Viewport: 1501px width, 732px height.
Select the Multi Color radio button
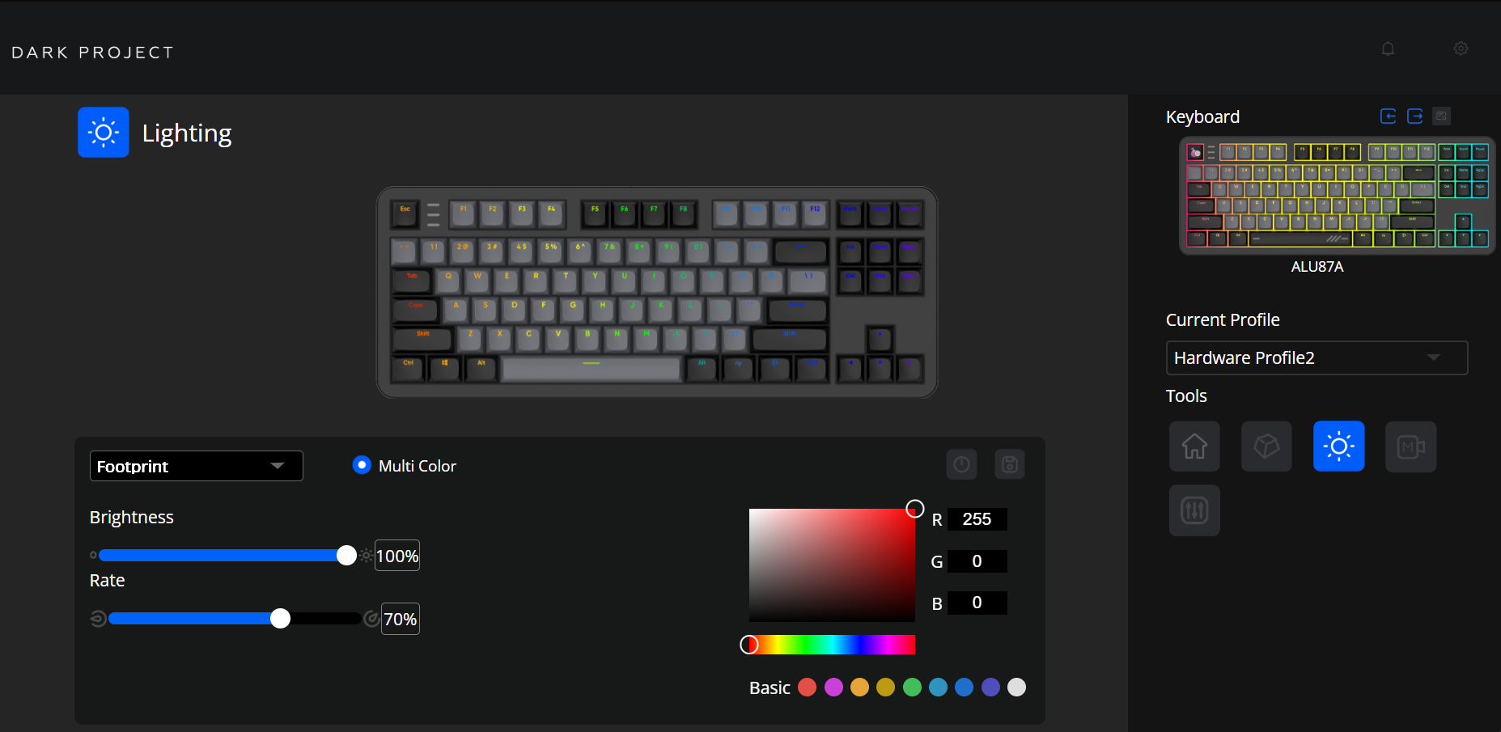[362, 465]
